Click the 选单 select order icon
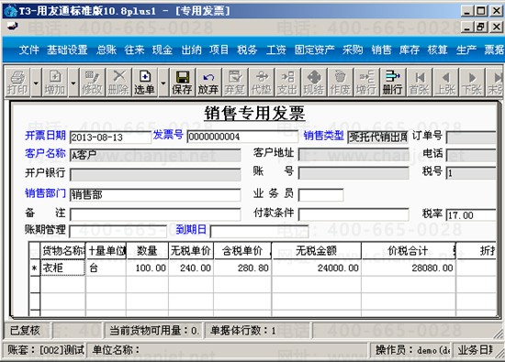This screenshot has width=505, height=362. pyautogui.click(x=145, y=82)
